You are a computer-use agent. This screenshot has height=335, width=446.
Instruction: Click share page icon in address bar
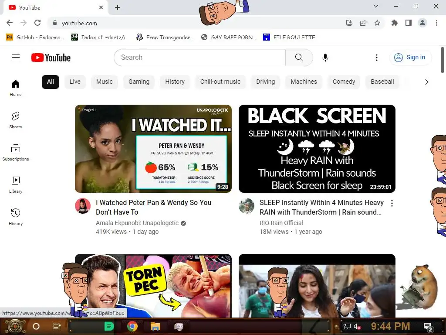(x=363, y=23)
